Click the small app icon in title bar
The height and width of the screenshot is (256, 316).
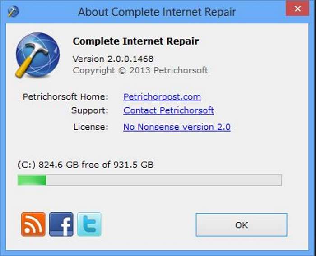coord(13,11)
